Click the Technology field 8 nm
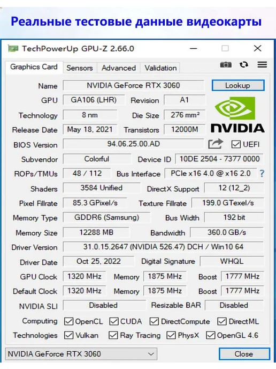 [90, 115]
